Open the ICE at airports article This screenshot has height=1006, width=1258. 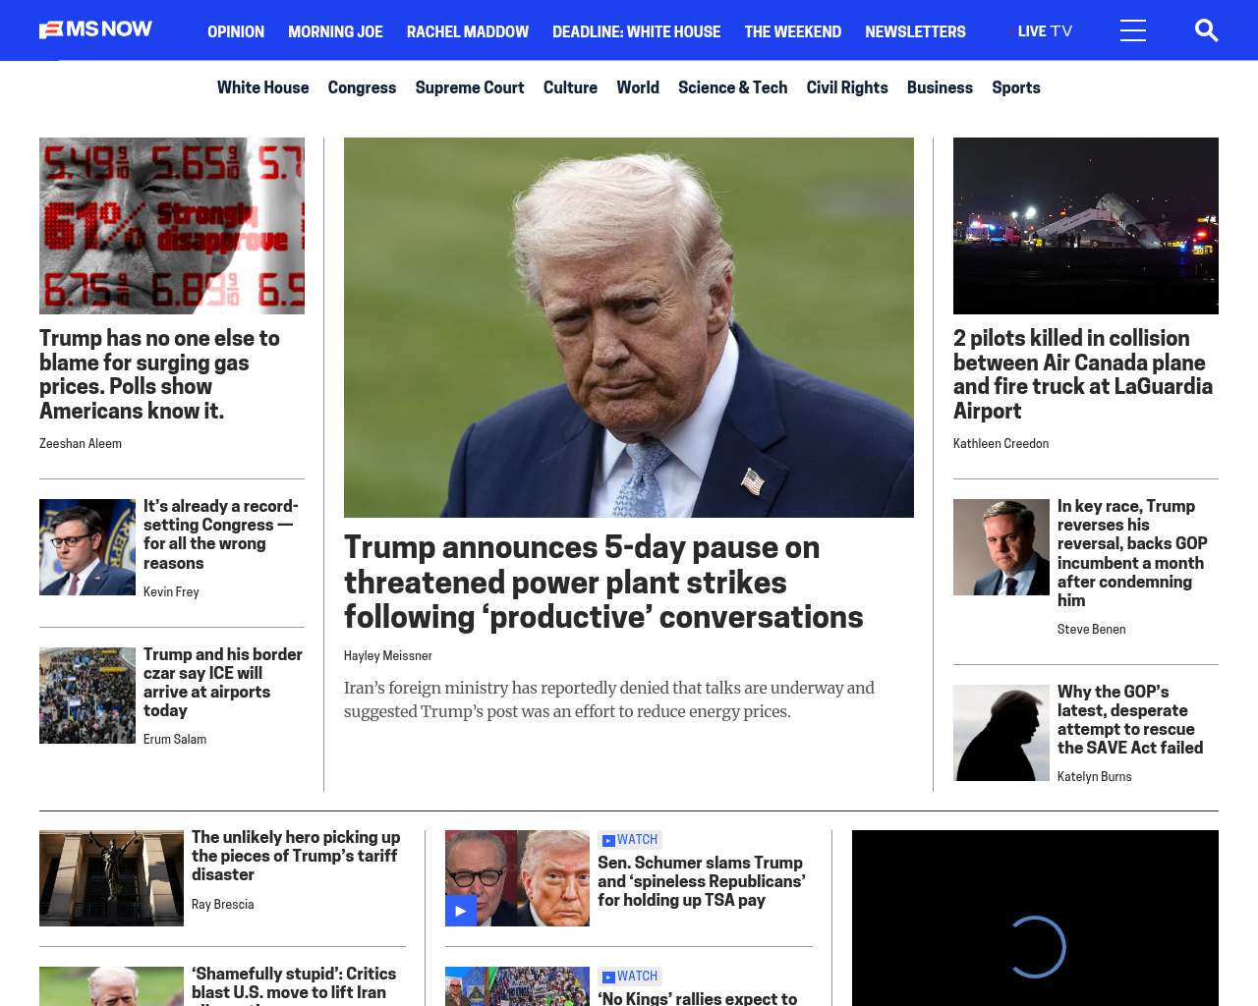coord(222,682)
